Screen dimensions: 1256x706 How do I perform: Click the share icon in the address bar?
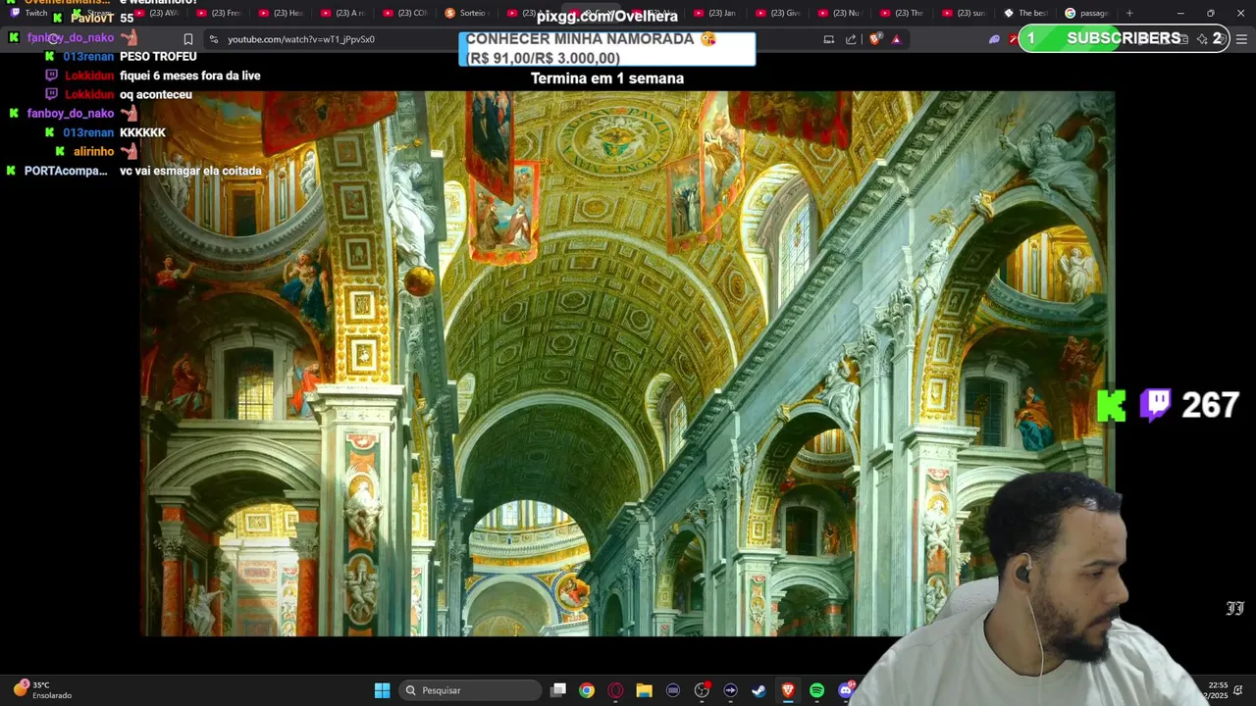coord(851,39)
